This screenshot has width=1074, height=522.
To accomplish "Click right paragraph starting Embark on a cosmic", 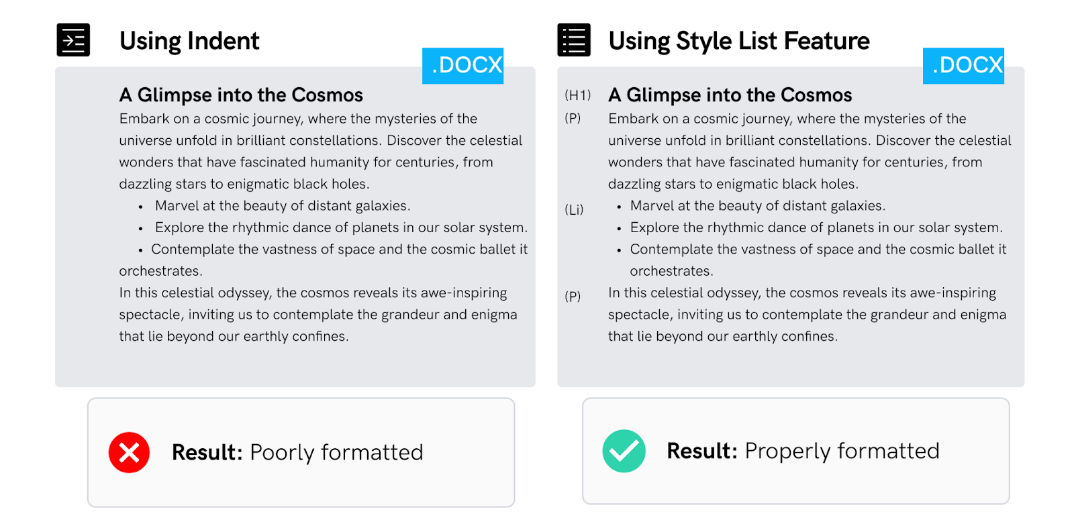I will point(810,151).
